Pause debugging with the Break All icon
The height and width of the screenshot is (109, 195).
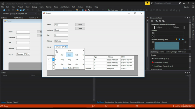83,10
